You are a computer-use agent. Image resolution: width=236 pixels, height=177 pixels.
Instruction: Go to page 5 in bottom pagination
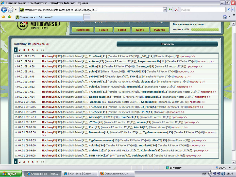tap(33, 162)
